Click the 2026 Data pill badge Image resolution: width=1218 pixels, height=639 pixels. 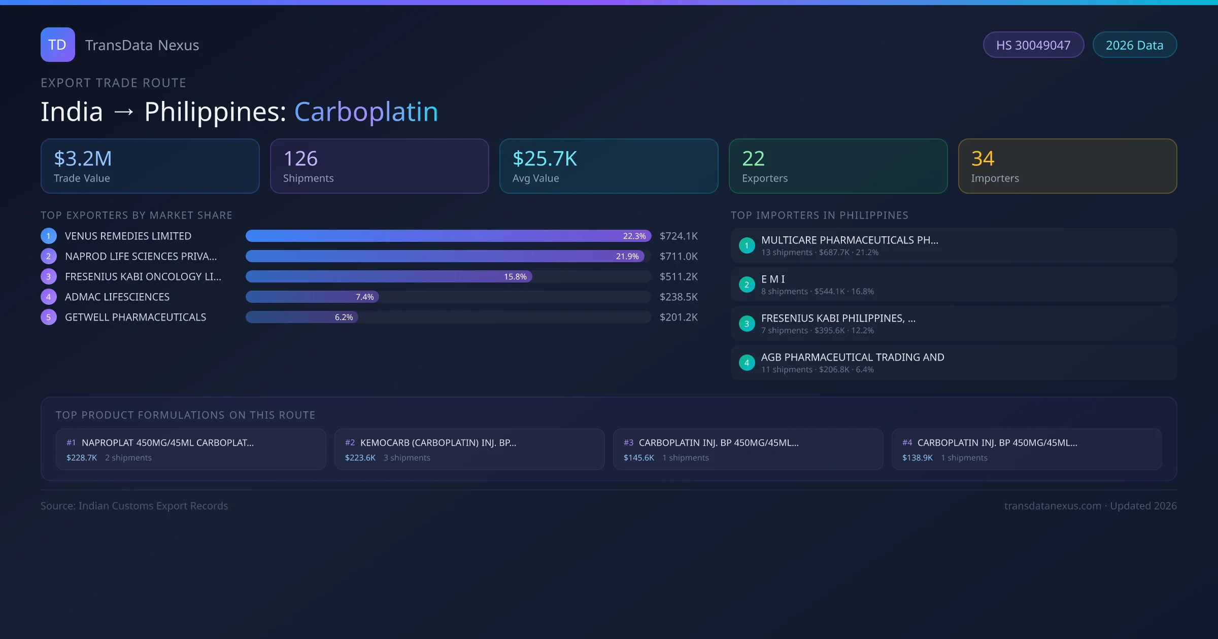point(1134,45)
